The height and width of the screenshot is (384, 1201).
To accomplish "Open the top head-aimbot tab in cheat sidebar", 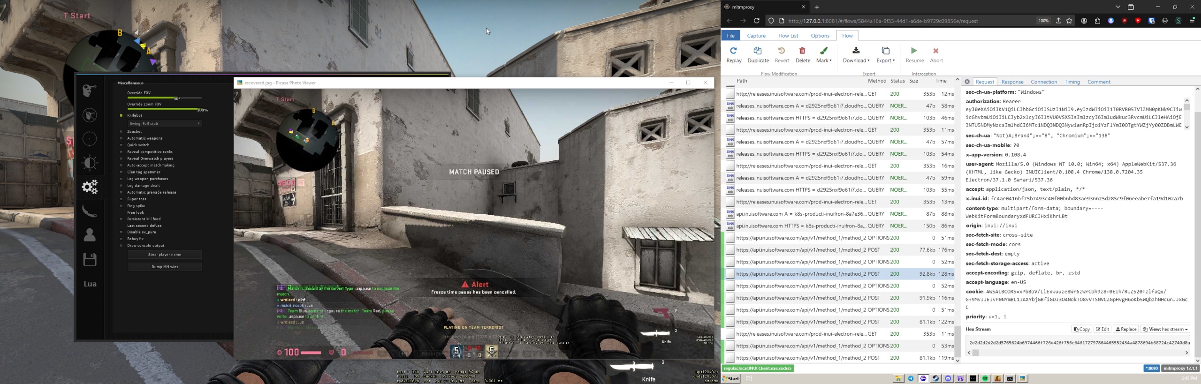I will (90, 90).
